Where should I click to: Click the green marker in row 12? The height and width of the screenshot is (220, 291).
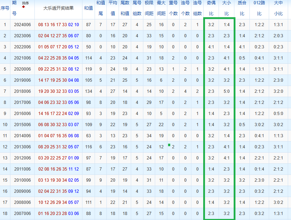pyautogui.click(x=169, y=145)
